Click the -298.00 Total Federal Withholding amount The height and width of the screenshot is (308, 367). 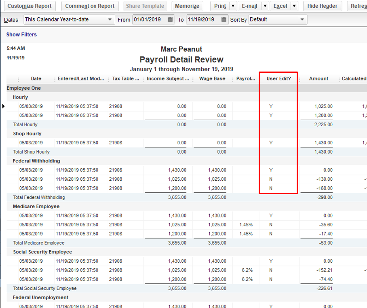[325, 197]
